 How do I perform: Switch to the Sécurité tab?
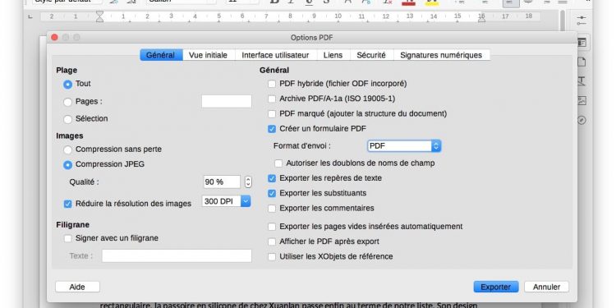[x=371, y=55]
